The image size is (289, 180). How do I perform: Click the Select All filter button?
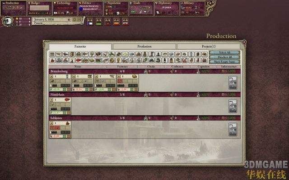click(224, 53)
